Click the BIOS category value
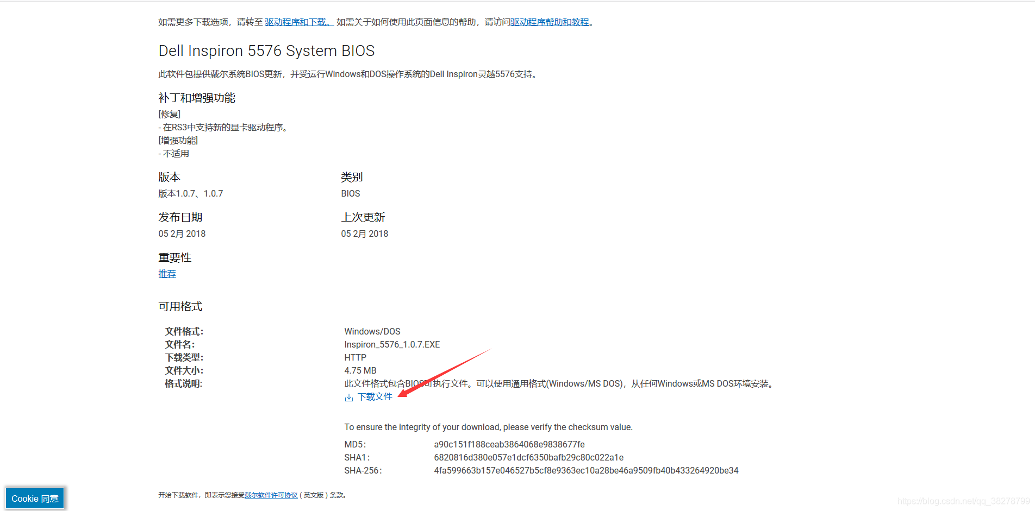This screenshot has height=511, width=1035. 351,194
